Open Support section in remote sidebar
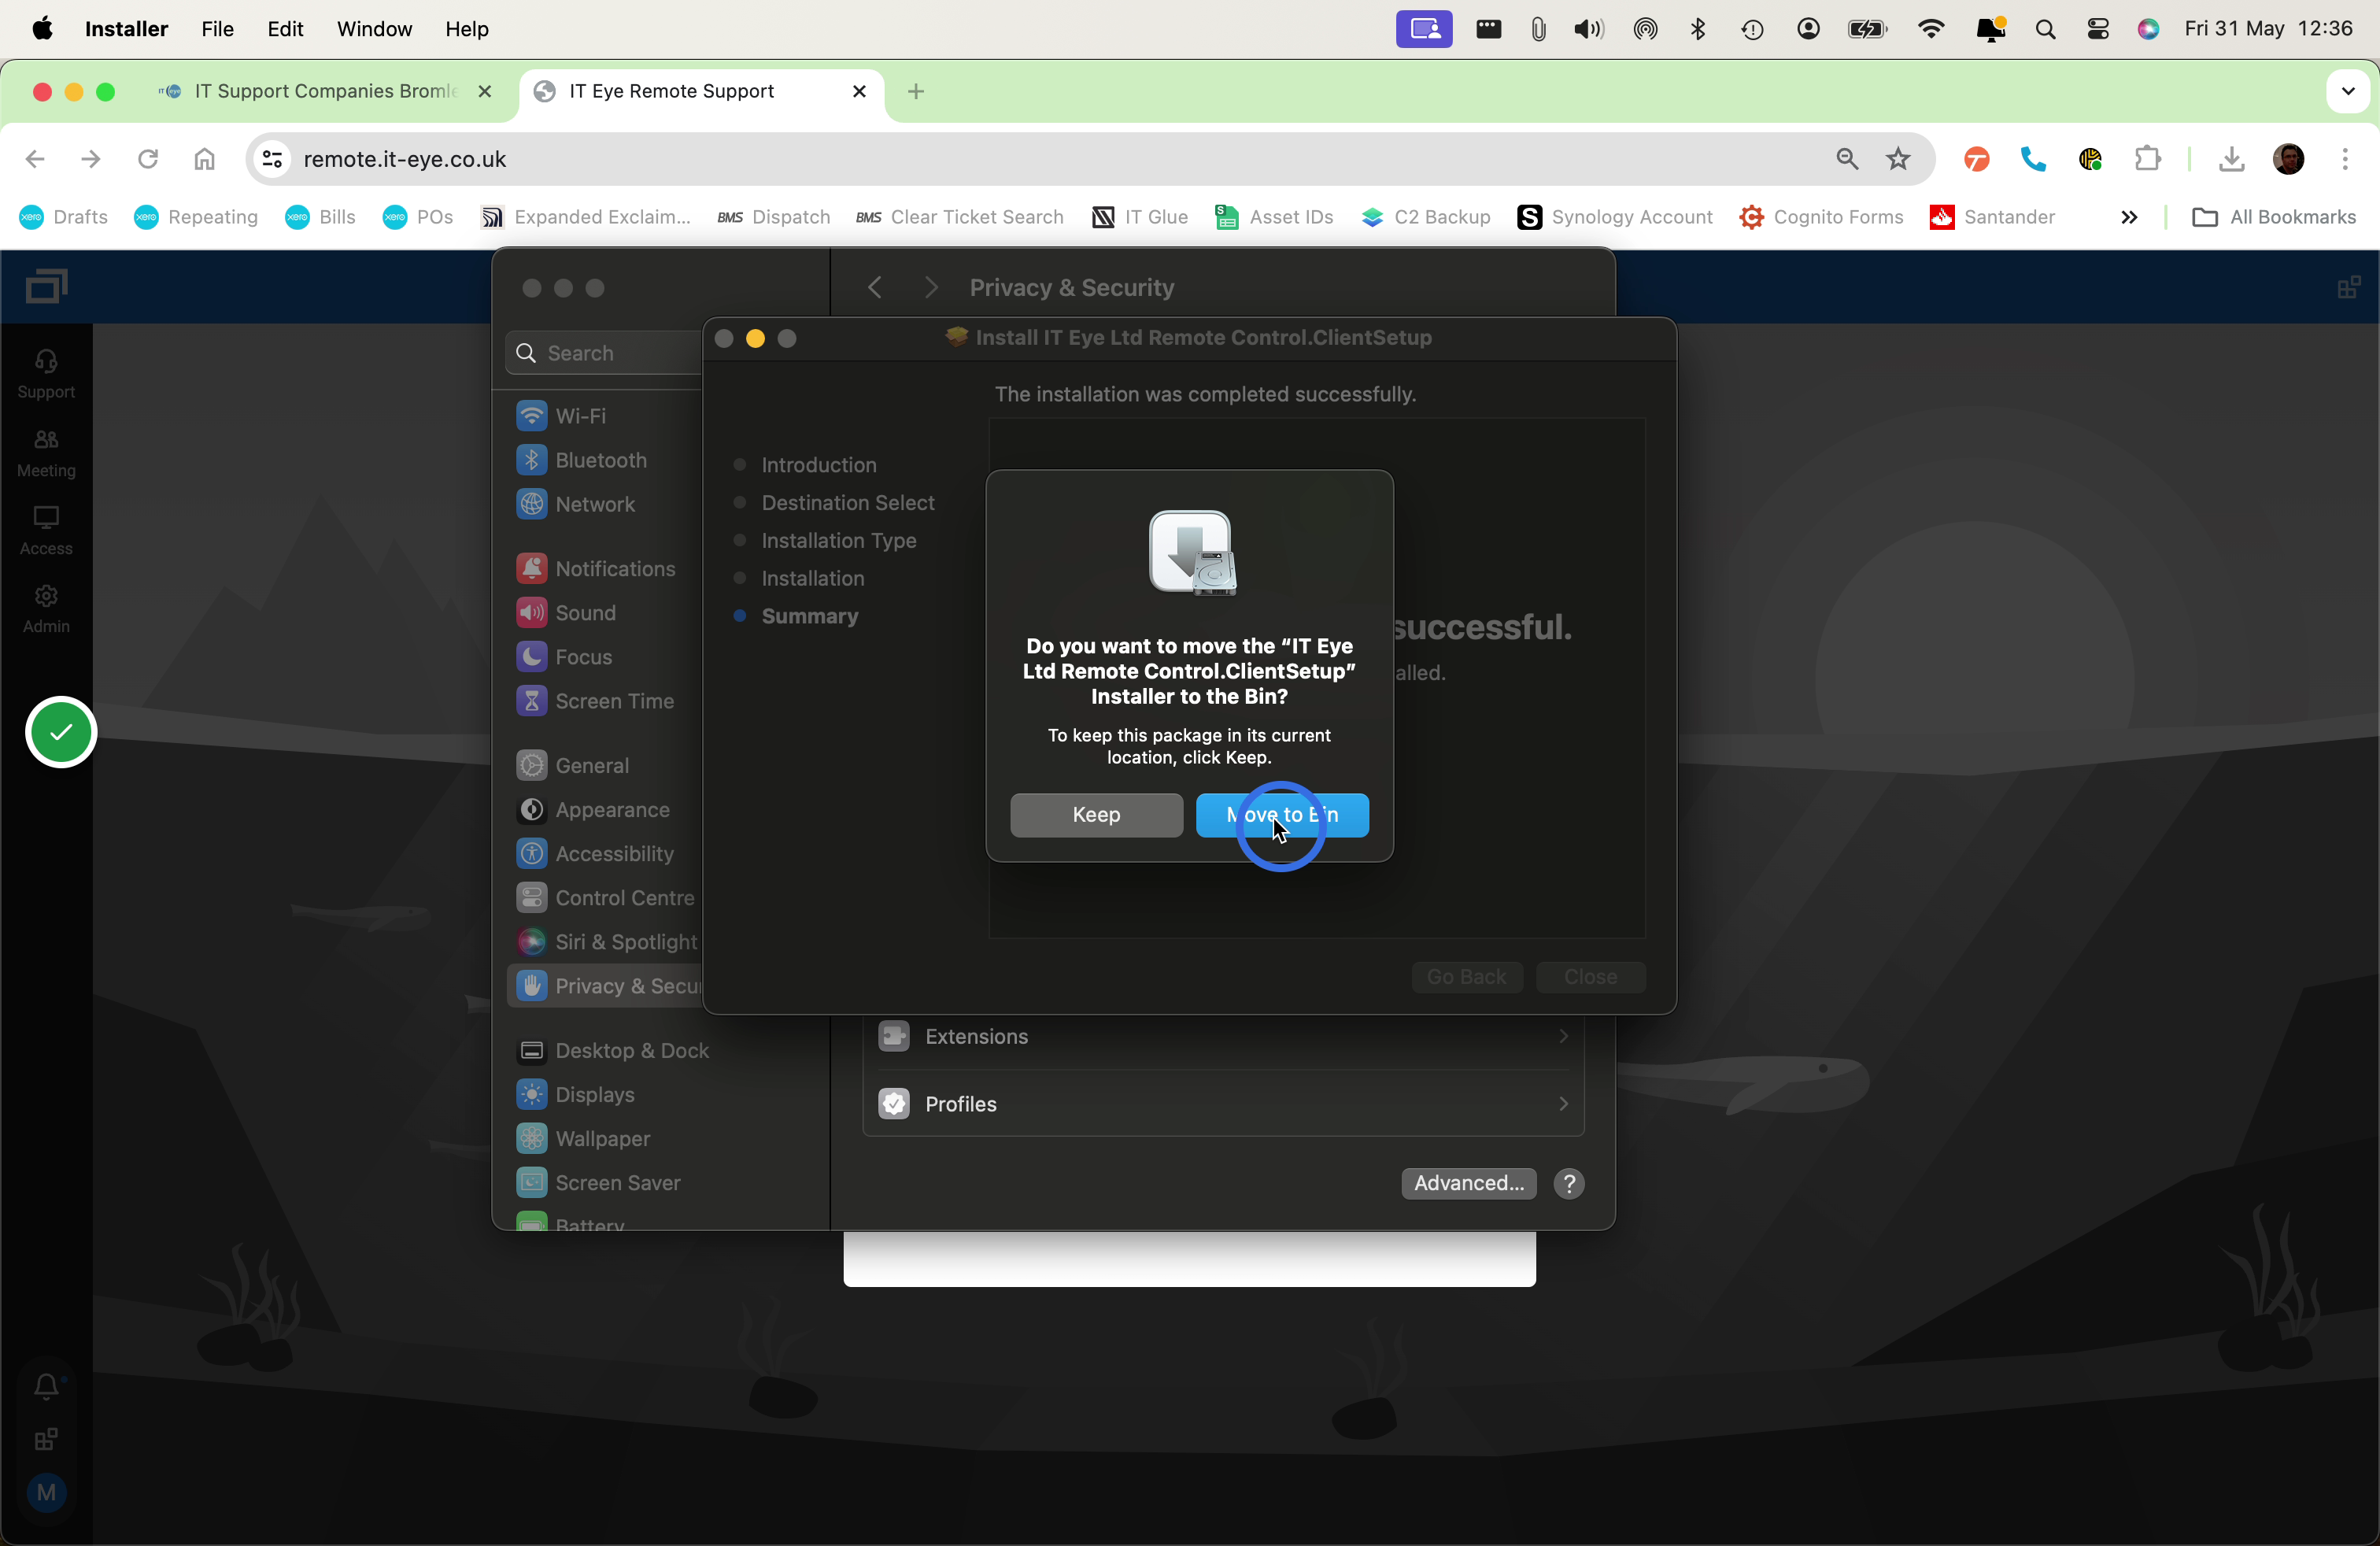Viewport: 2380px width, 1546px height. coord(46,374)
